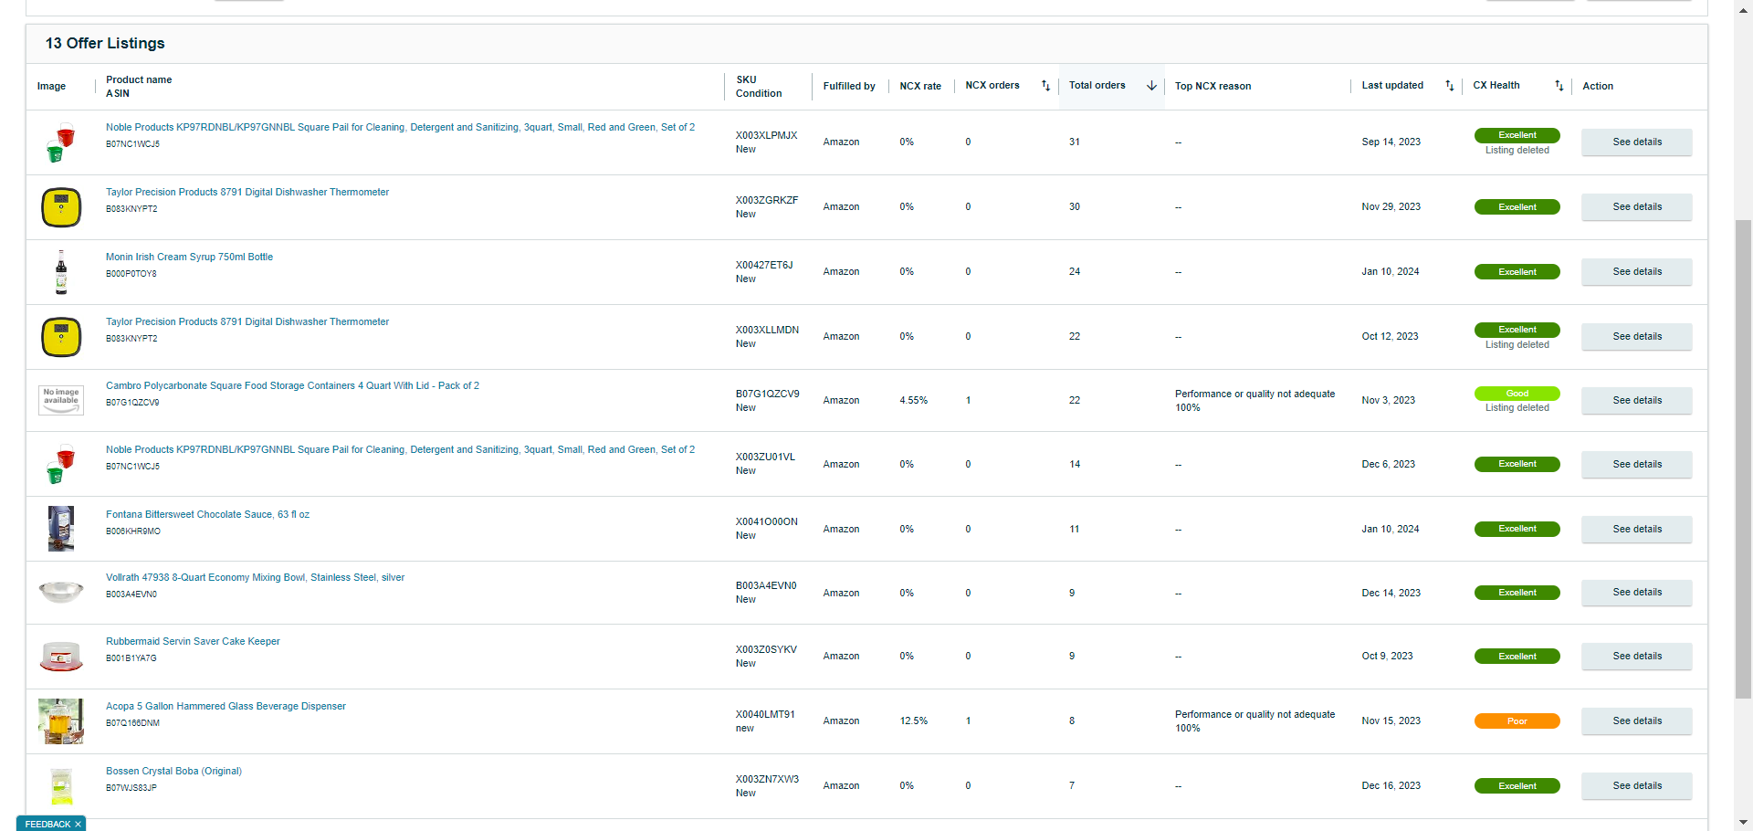
Task: Open Cambro Polycarbonate Food Storage Containers link
Action: coord(292,385)
